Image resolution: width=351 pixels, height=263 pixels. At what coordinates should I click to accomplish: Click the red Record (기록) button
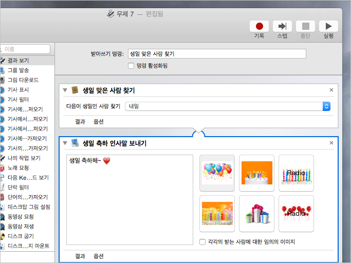click(259, 26)
